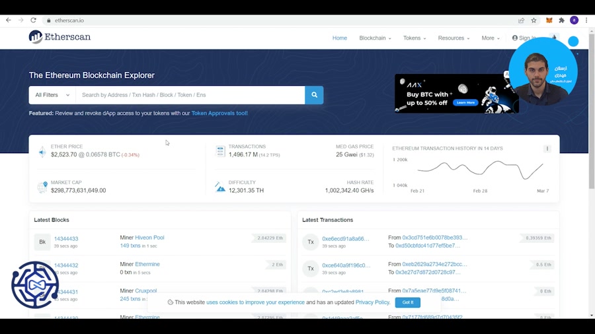Click the Tx icon for transaction 0xe6ecd91a8a66
595x334 pixels.
[x=310, y=242]
